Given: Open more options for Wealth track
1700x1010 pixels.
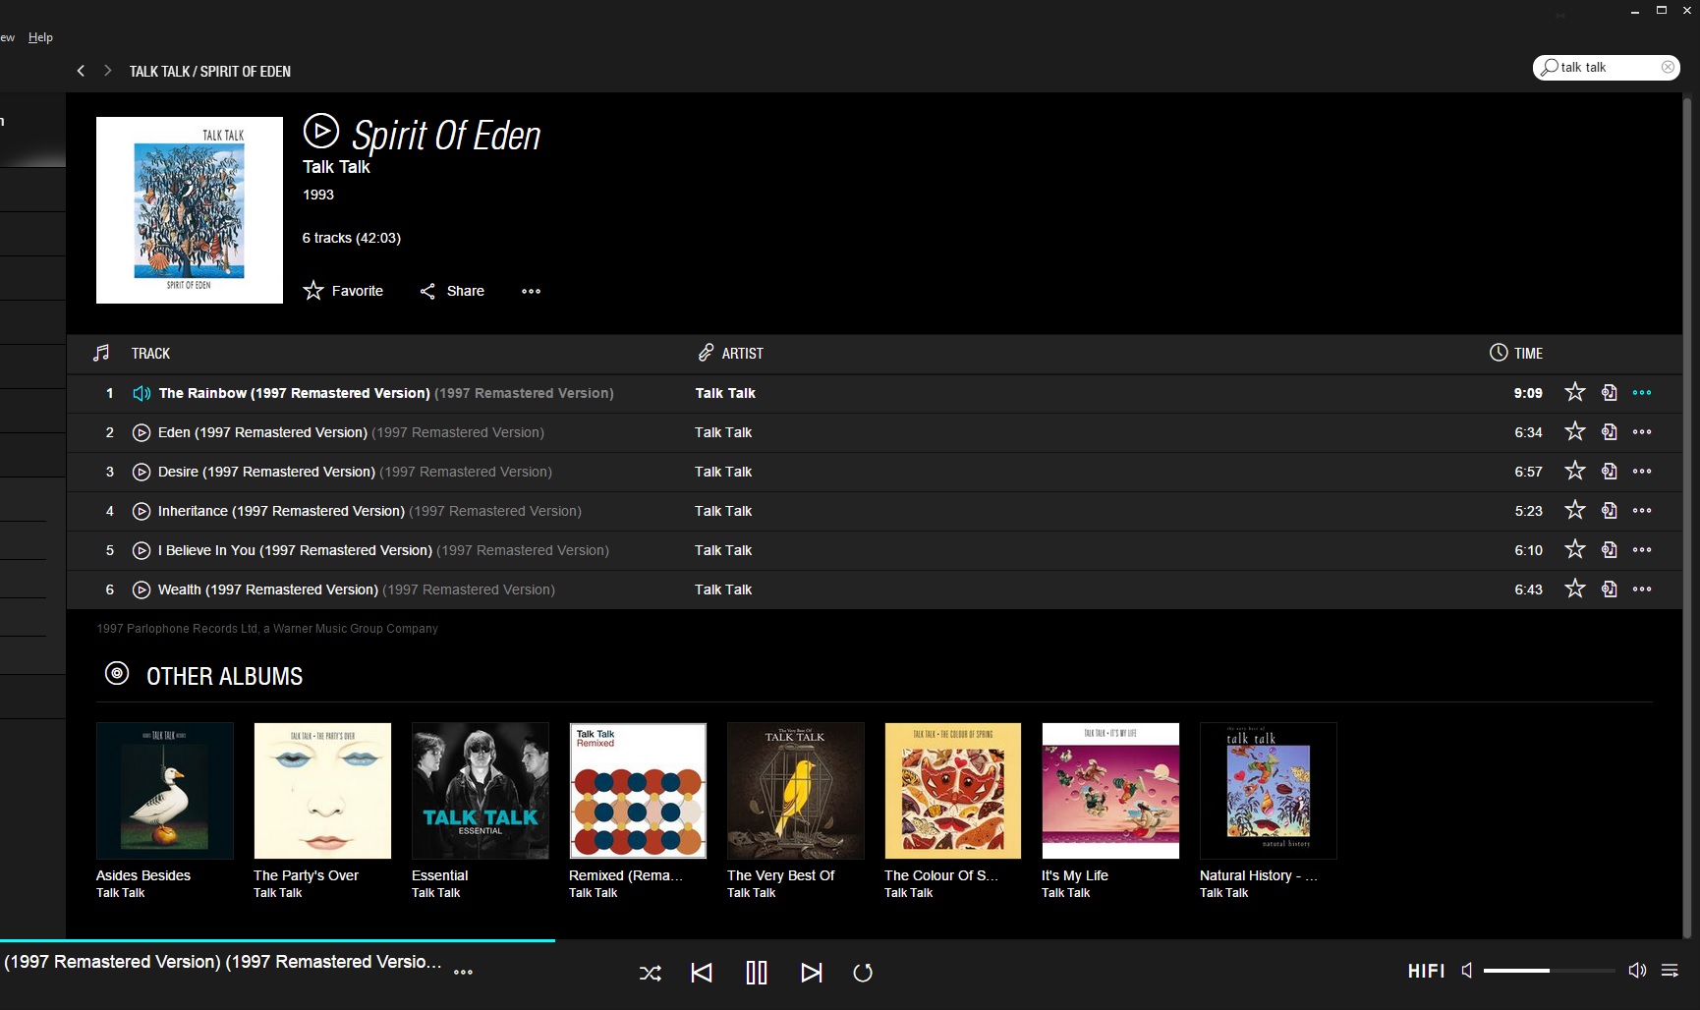Looking at the screenshot, I should click(x=1642, y=589).
